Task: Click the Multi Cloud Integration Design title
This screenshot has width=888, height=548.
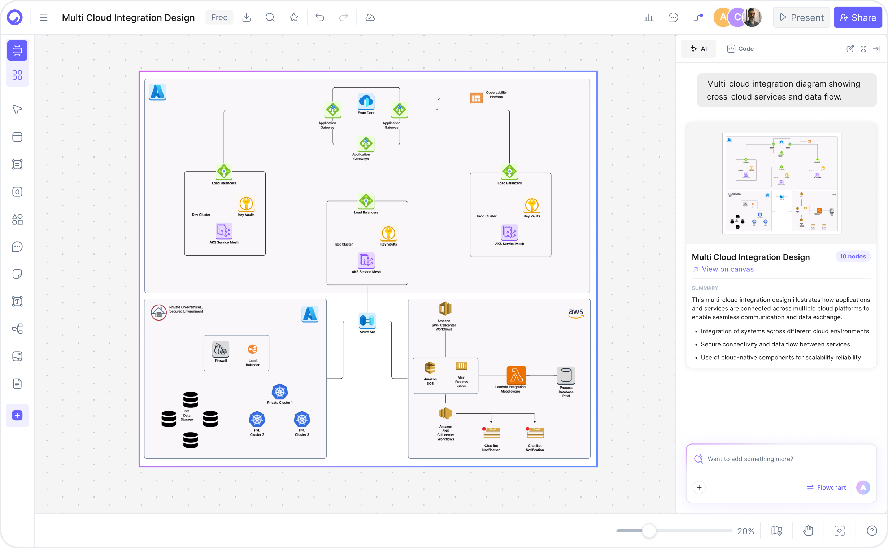Action: (x=128, y=17)
